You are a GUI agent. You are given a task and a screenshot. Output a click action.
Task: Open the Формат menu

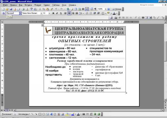38,5
